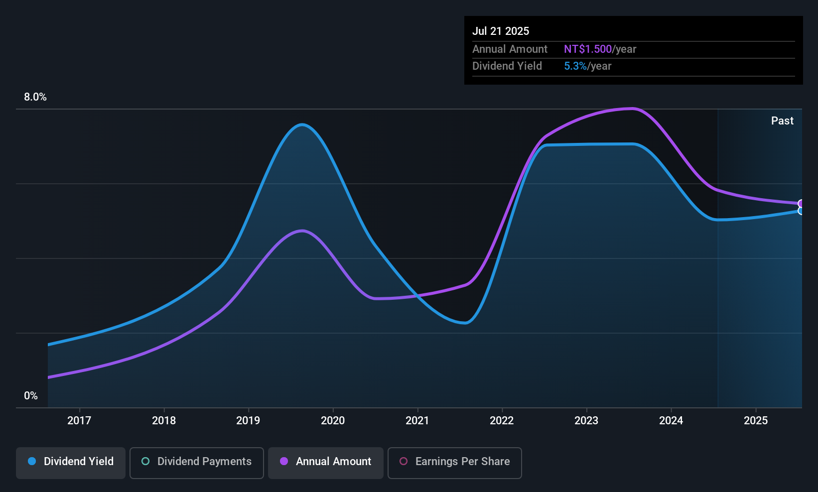Click the Past region label
Screen dimensions: 818x492
782,121
